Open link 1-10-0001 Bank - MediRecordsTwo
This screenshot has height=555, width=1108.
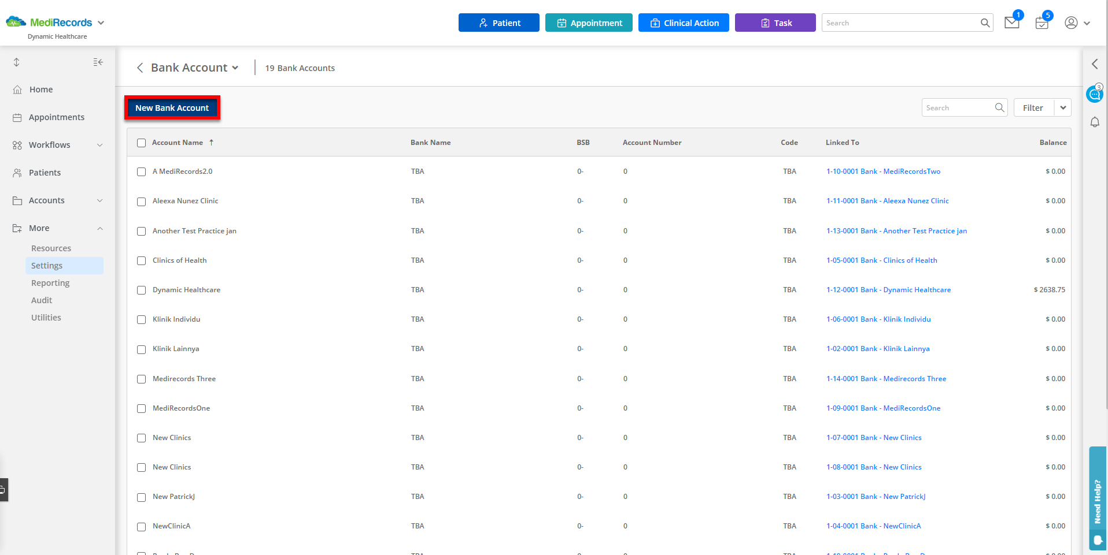click(883, 172)
